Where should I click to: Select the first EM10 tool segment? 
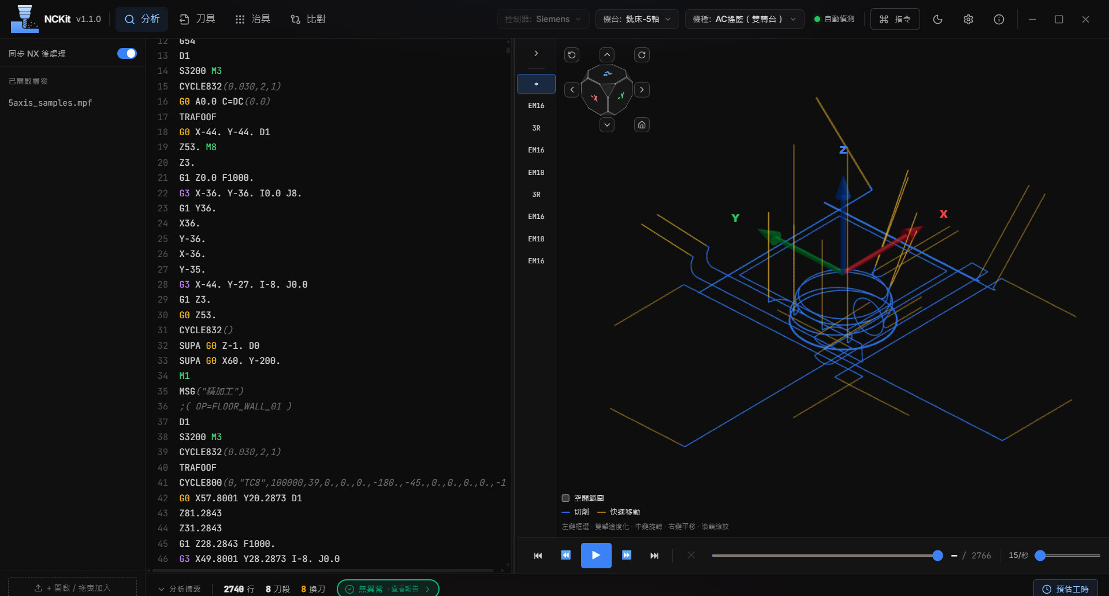click(536, 173)
